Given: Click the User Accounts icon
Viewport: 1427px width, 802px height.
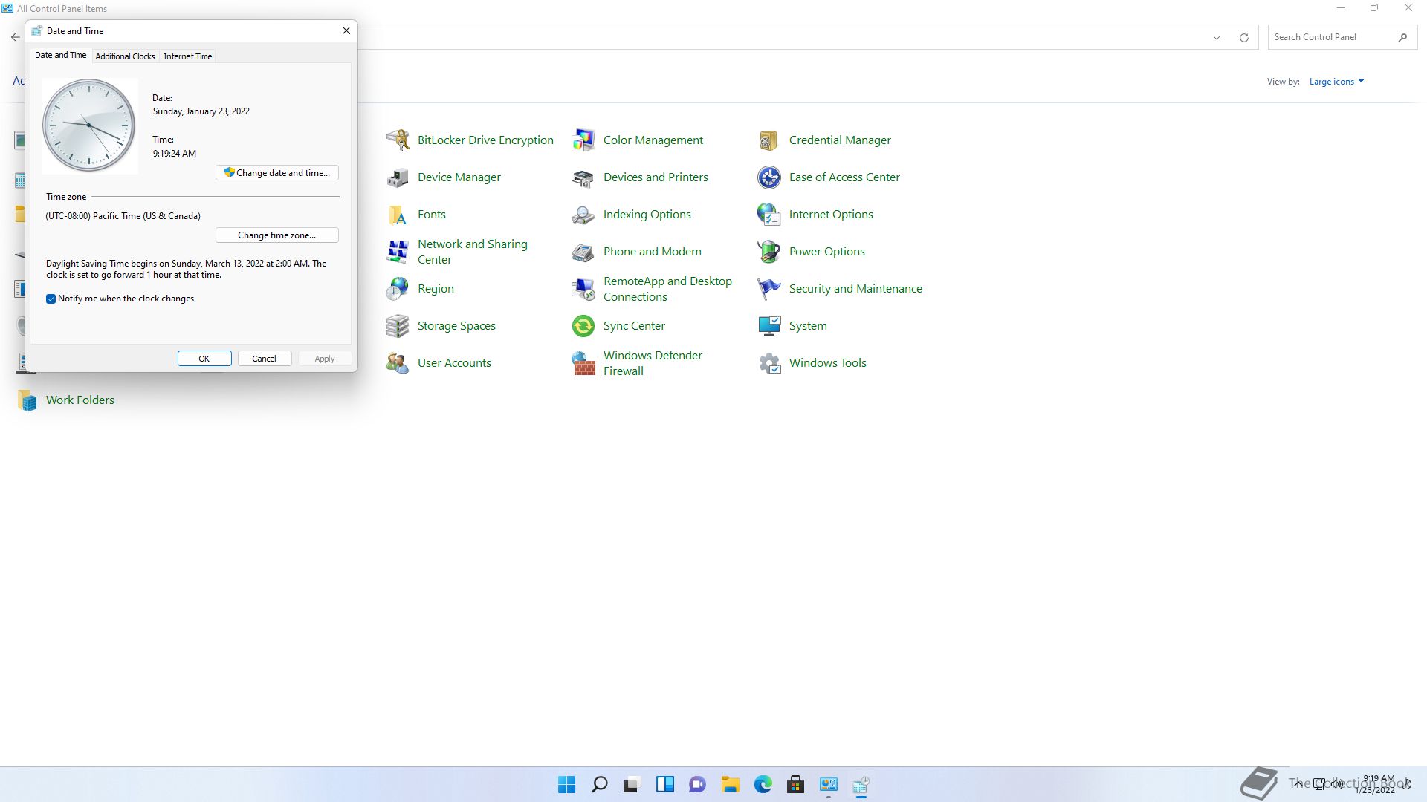Looking at the screenshot, I should click(x=398, y=362).
